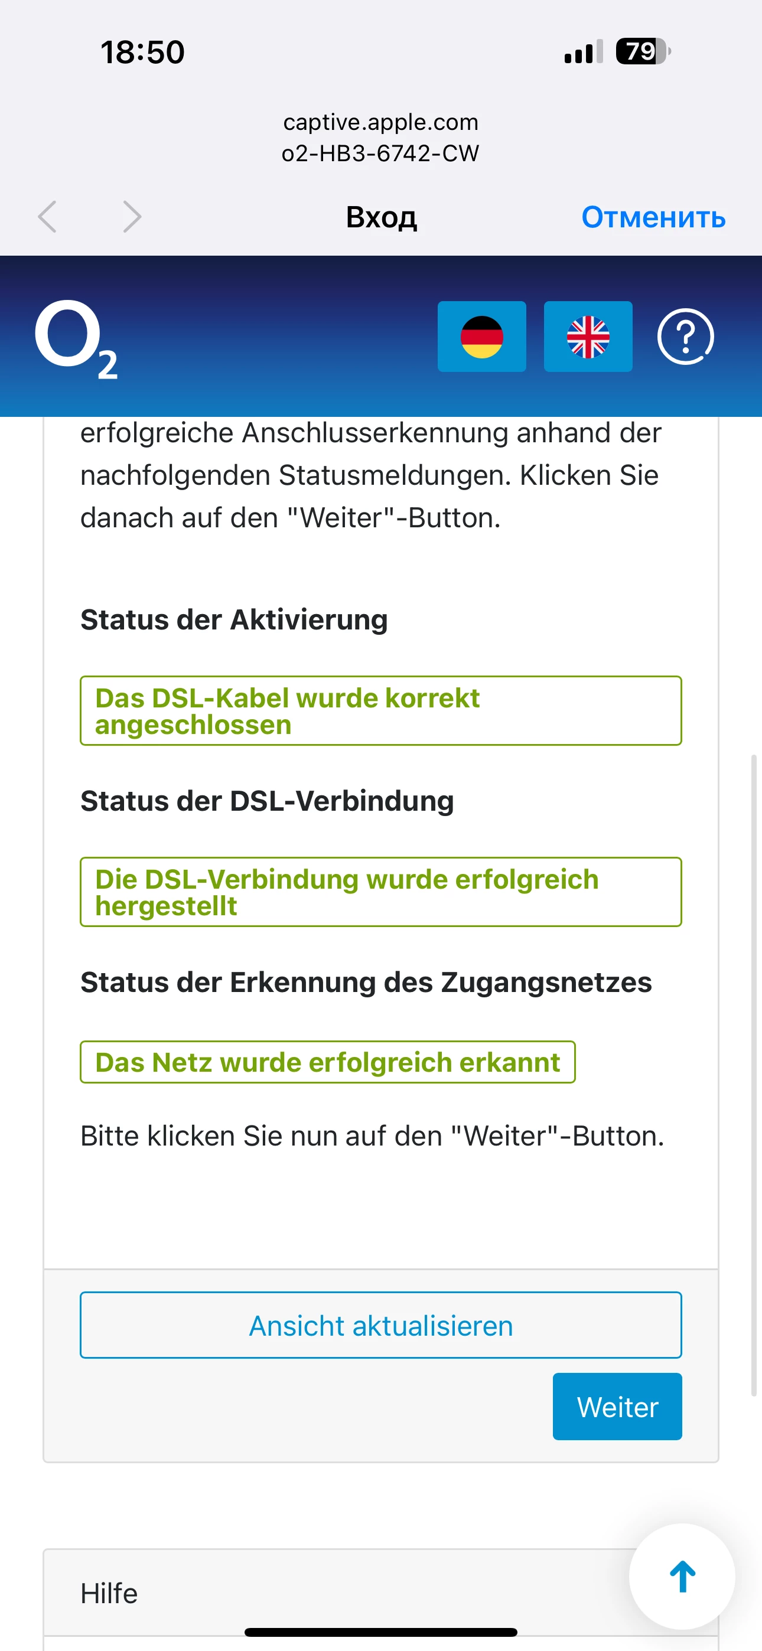Tap the captive.apple.com address text
This screenshot has height=1651, width=762.
pyautogui.click(x=381, y=122)
